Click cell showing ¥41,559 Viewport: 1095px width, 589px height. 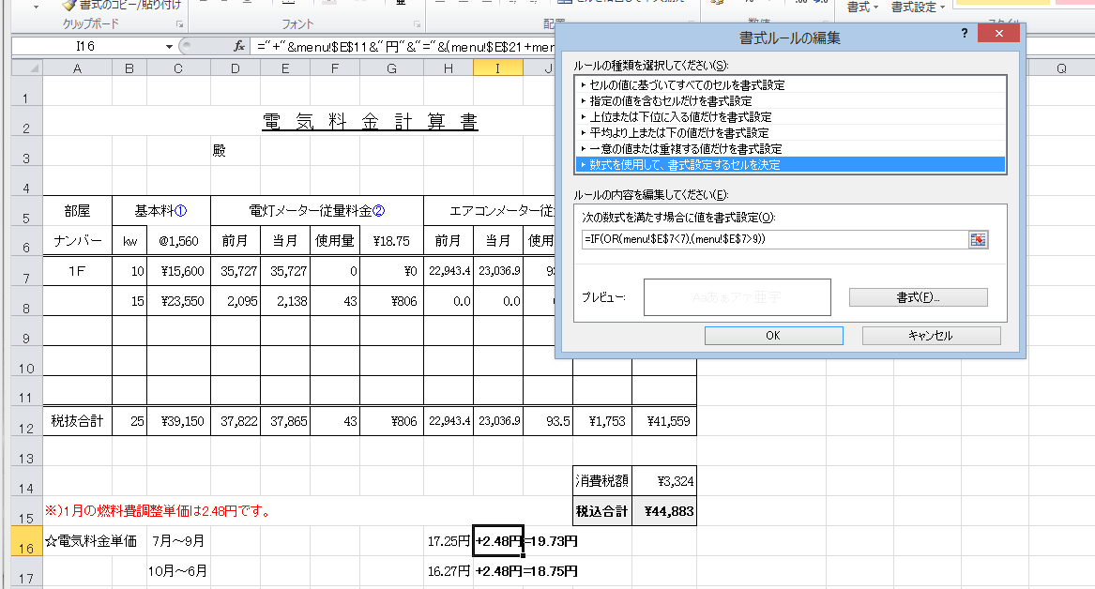[664, 421]
